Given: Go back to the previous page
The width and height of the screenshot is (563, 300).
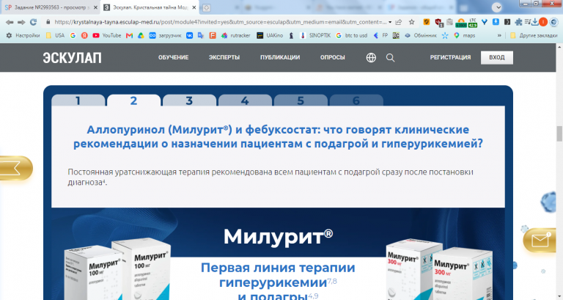Looking at the screenshot, I should pos(10,22).
